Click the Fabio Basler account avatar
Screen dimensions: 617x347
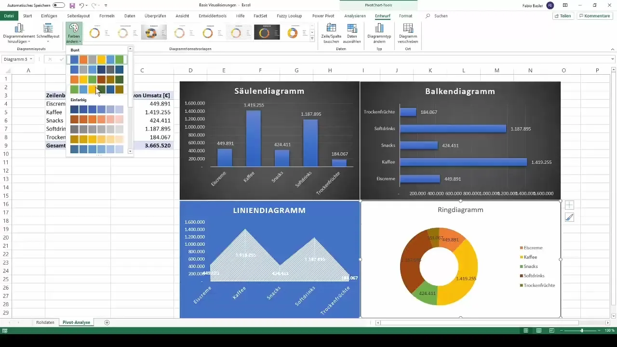click(550, 5)
